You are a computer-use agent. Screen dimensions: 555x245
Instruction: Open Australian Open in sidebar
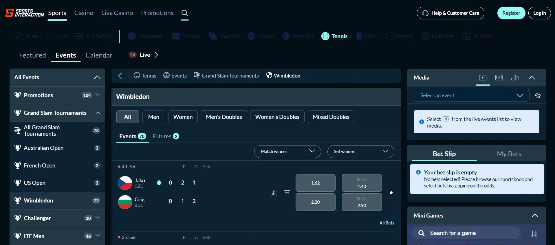point(57,148)
